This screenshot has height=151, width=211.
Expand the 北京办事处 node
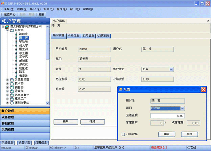point(8,95)
